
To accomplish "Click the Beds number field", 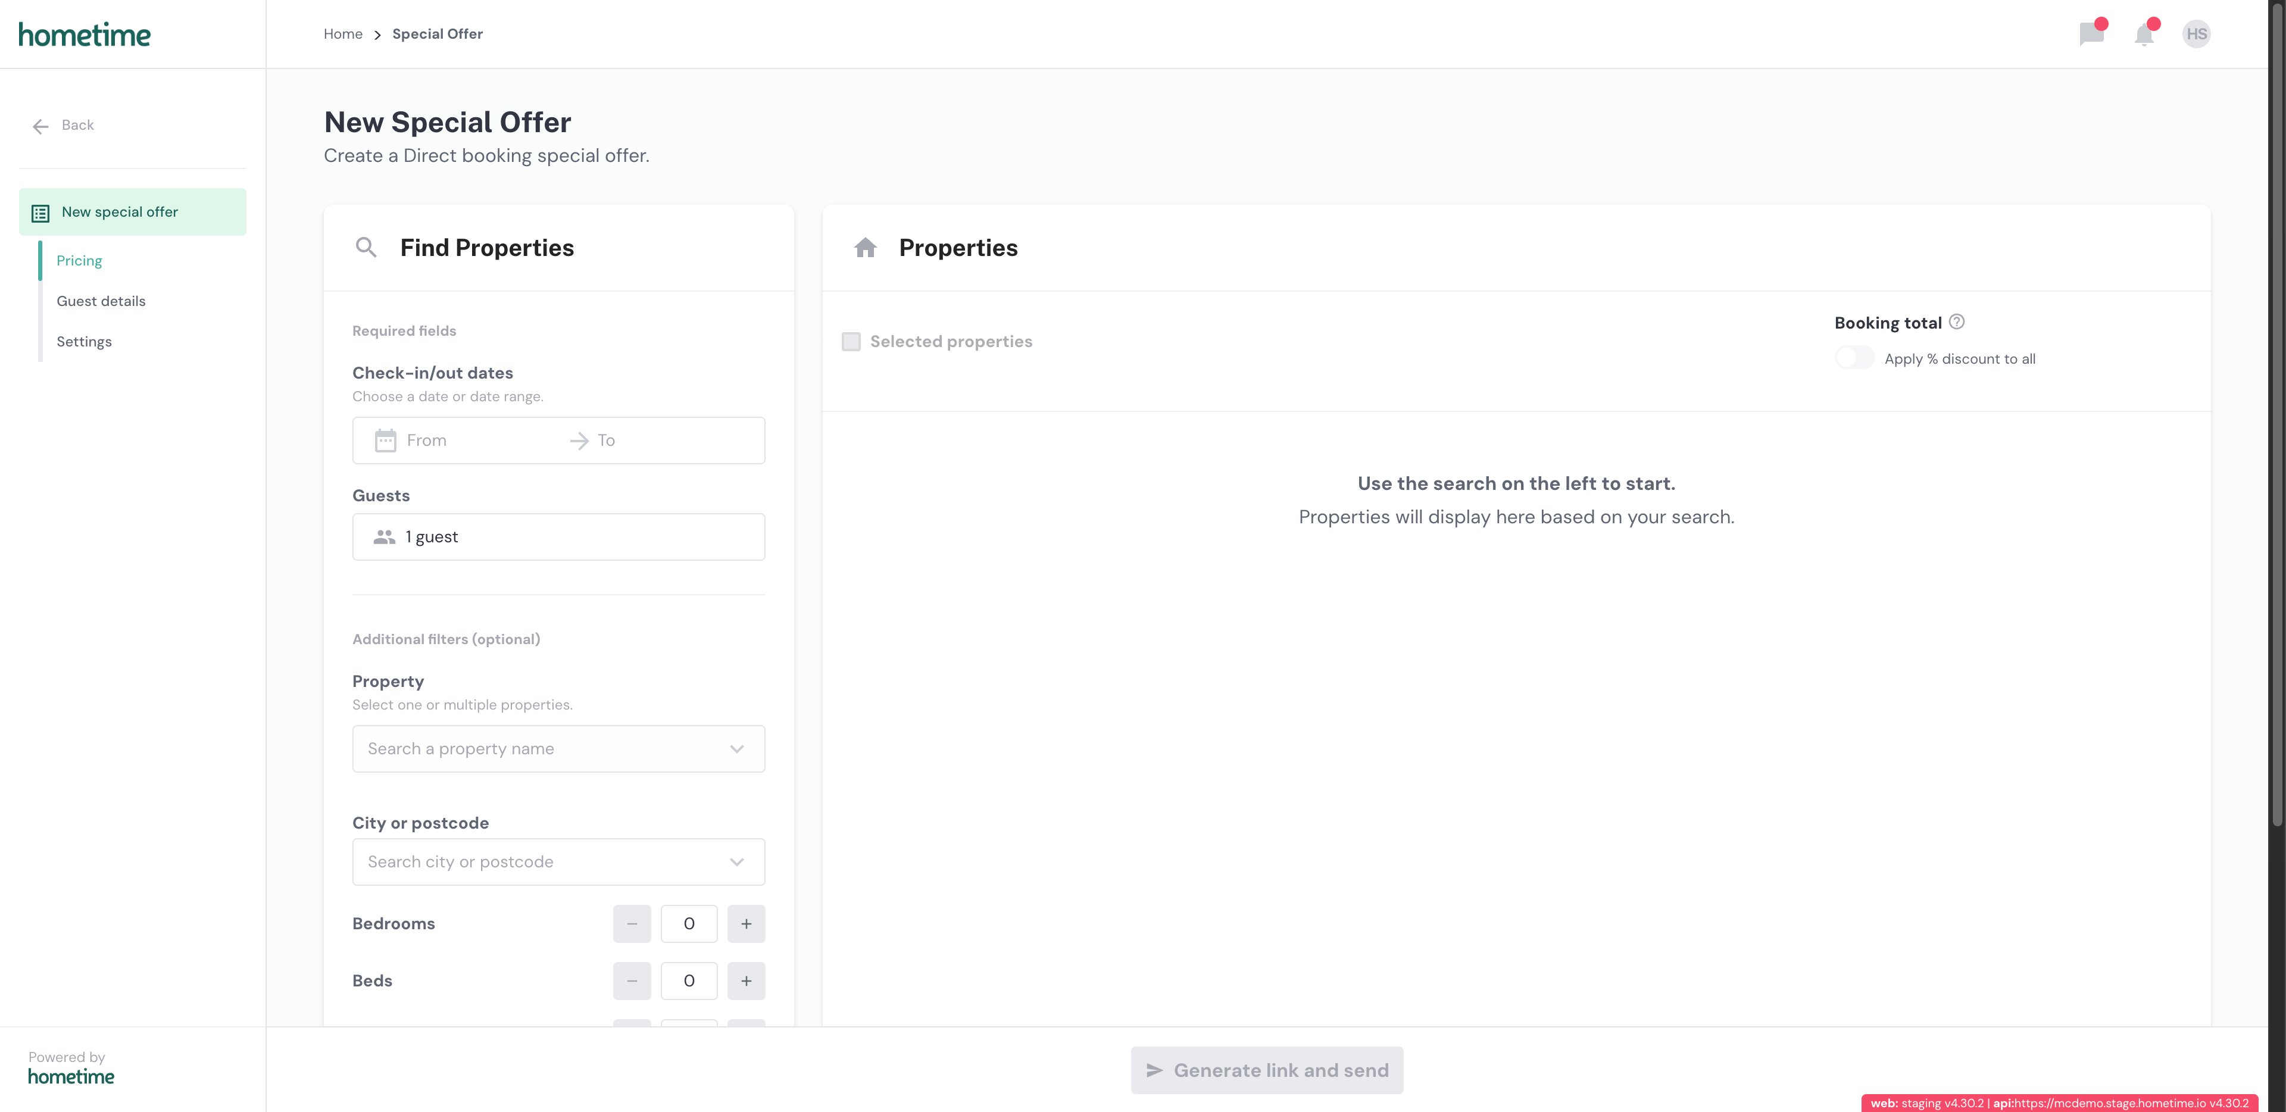I will coord(689,982).
